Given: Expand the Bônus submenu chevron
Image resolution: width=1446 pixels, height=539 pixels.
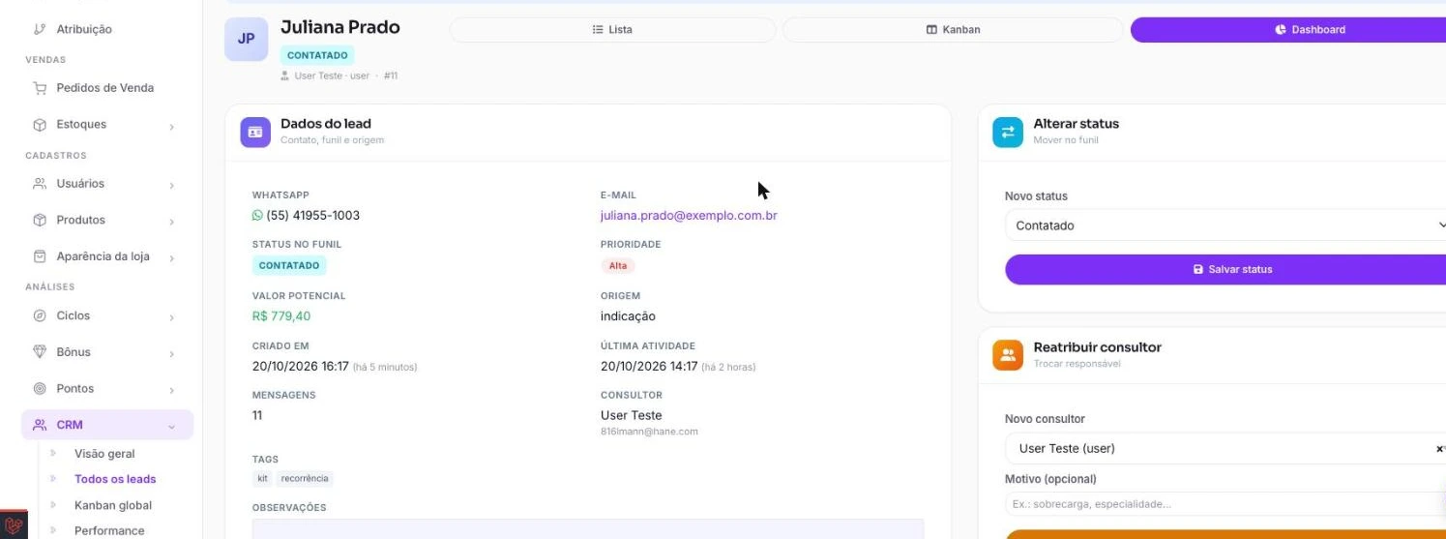Looking at the screenshot, I should pyautogui.click(x=171, y=353).
